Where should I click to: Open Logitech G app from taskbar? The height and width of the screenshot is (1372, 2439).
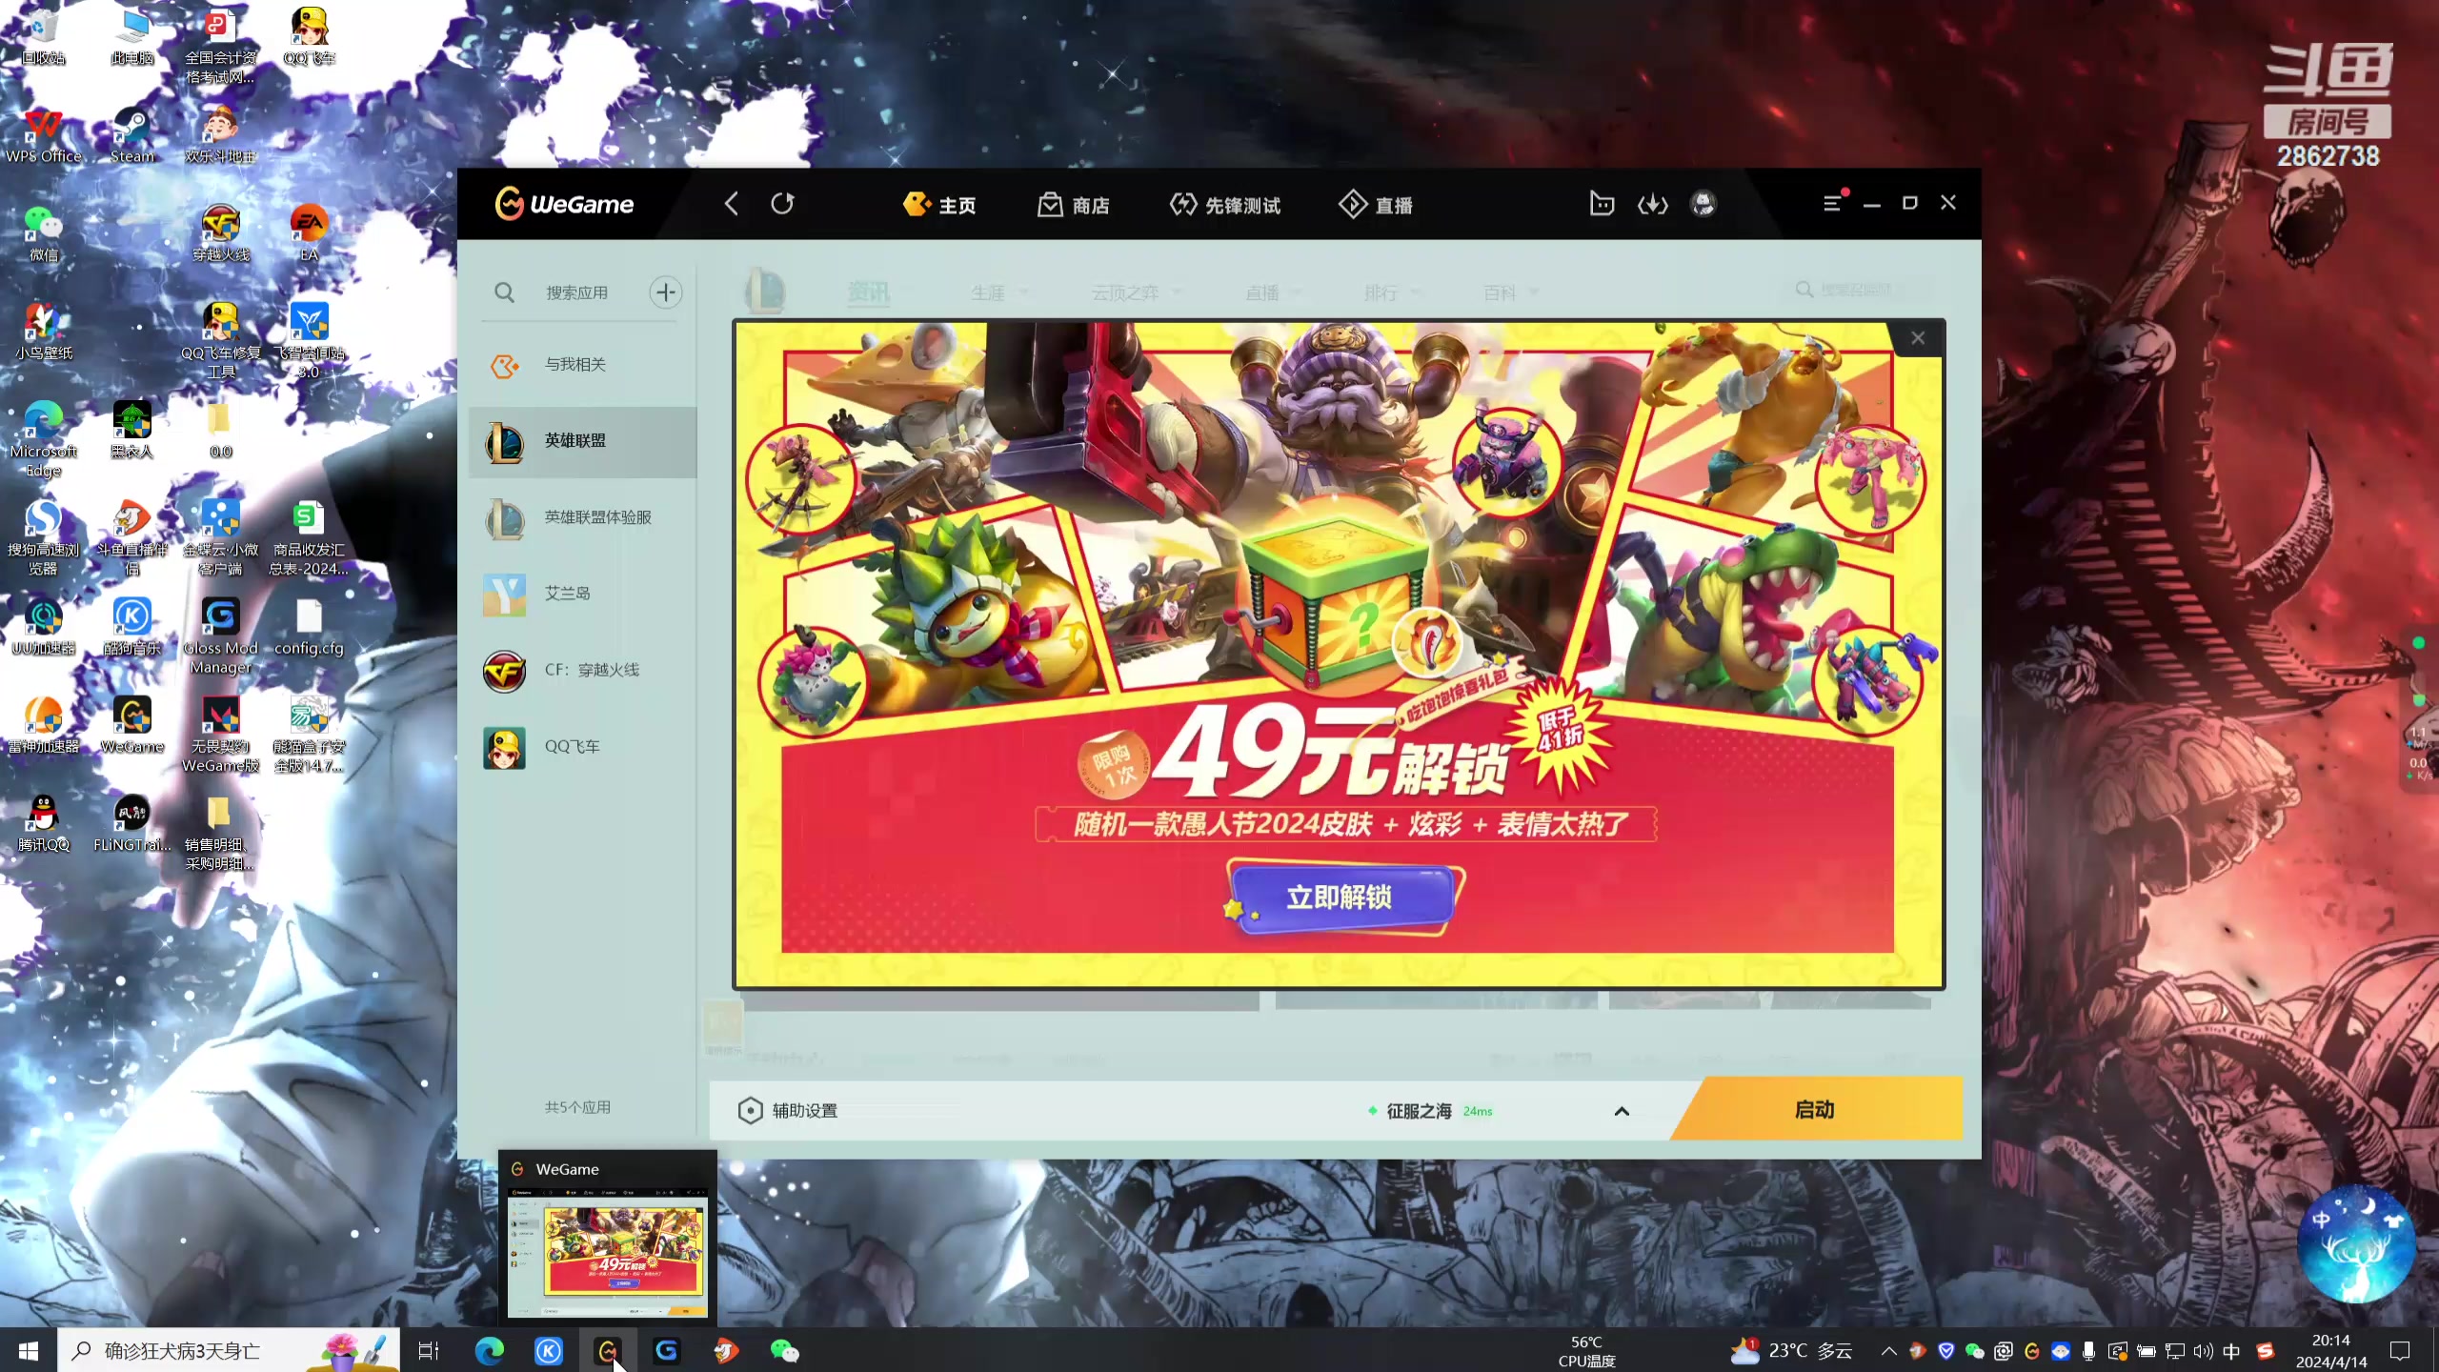667,1350
